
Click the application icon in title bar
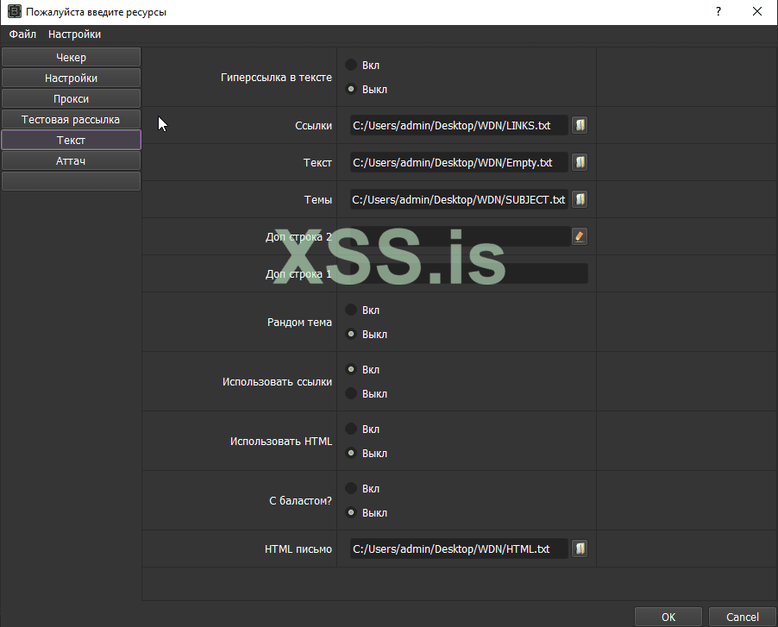[x=15, y=11]
